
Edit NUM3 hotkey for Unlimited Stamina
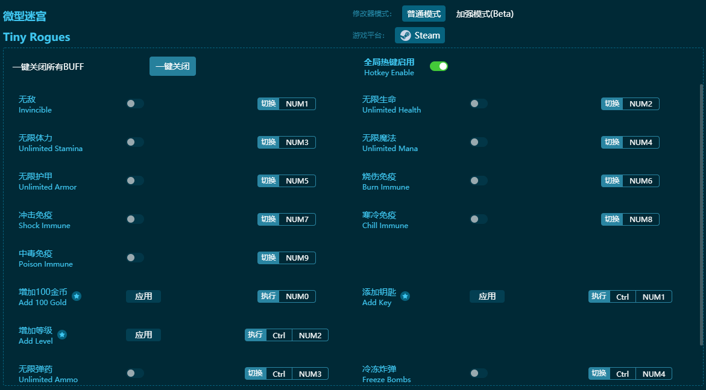pyautogui.click(x=297, y=143)
